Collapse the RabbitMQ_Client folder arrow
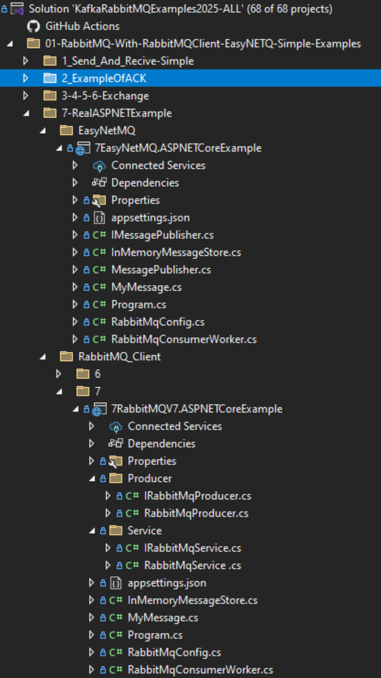Screen dimensions: 381x678 click(x=43, y=357)
